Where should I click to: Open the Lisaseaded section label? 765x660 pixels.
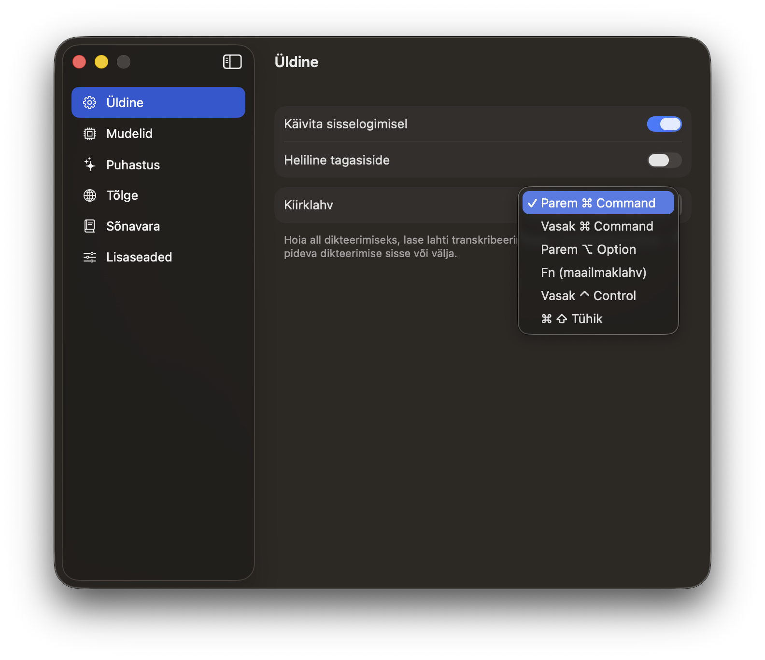click(x=139, y=257)
